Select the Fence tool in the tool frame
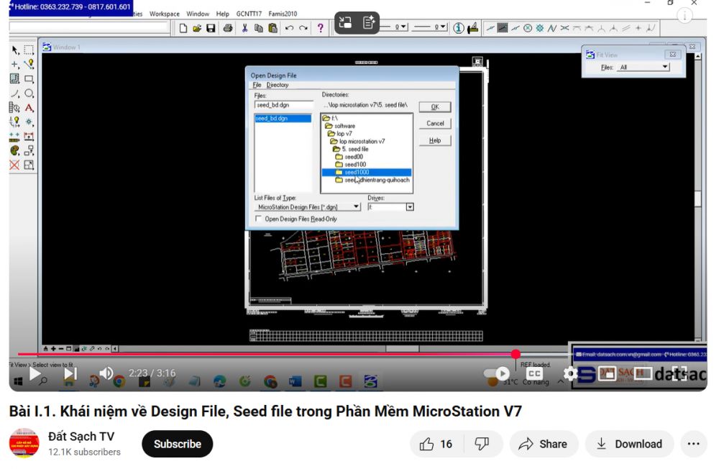Viewport: 719px width, 469px height. click(28, 50)
